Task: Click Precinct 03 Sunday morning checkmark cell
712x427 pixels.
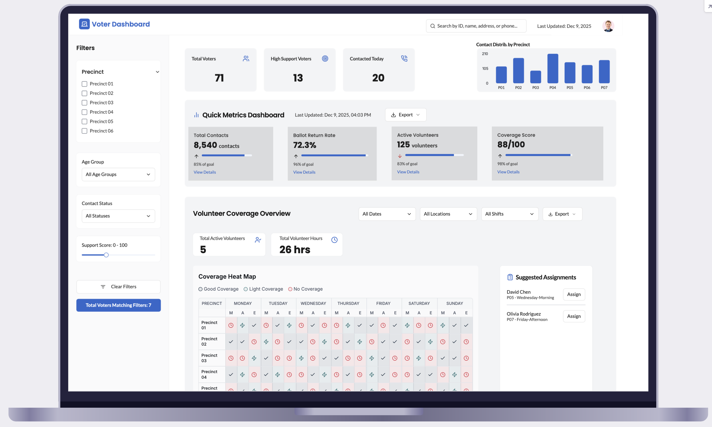Action: (x=443, y=358)
